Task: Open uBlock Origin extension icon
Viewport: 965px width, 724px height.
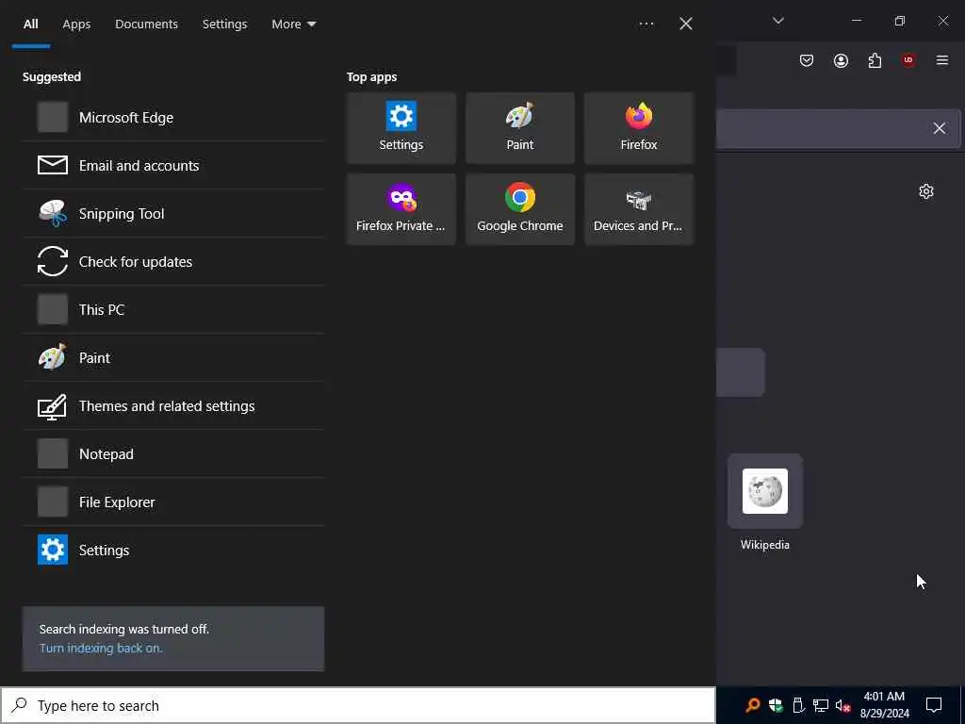Action: [908, 60]
